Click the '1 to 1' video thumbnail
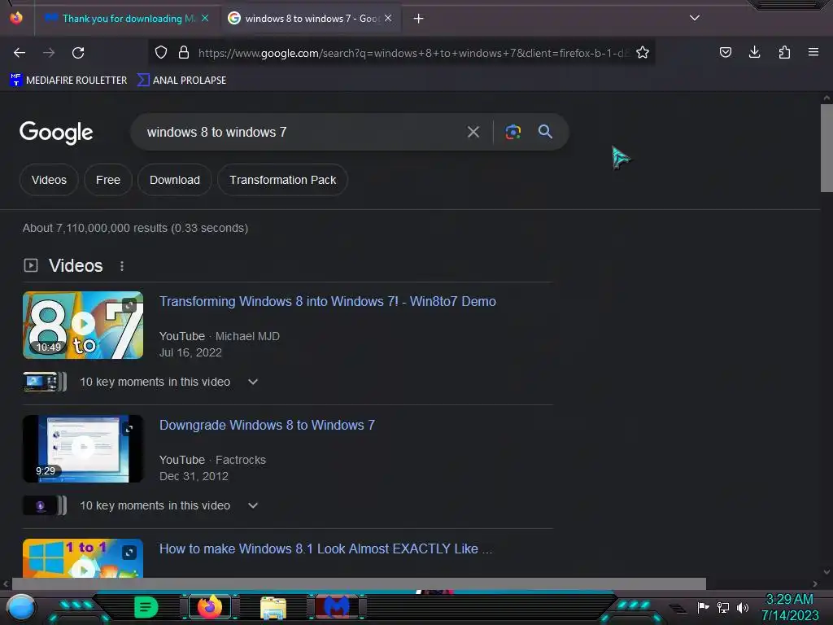The height and width of the screenshot is (625, 833). point(83,558)
